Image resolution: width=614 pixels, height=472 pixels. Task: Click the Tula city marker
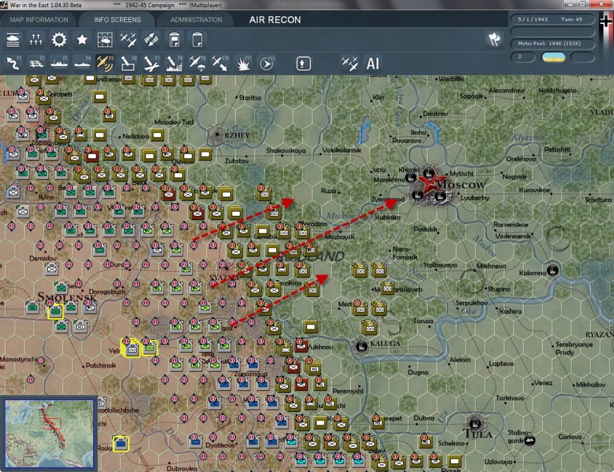coord(475,424)
